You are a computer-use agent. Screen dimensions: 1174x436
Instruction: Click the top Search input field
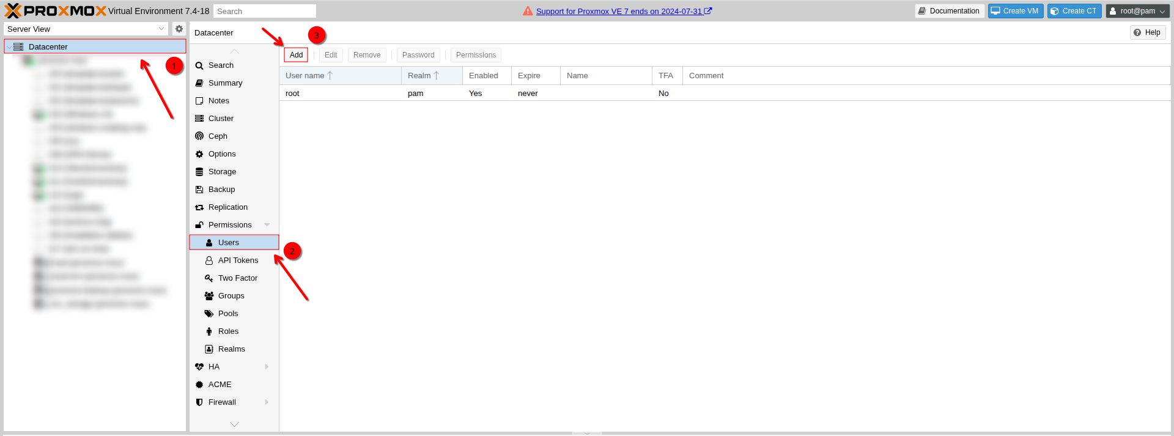[264, 11]
